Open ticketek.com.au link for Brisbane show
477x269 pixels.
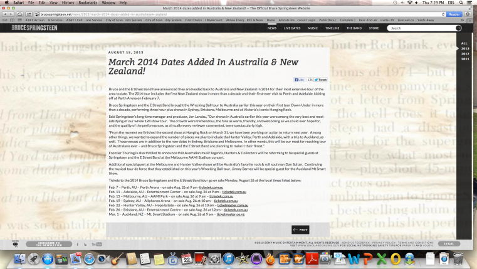coord(236,209)
